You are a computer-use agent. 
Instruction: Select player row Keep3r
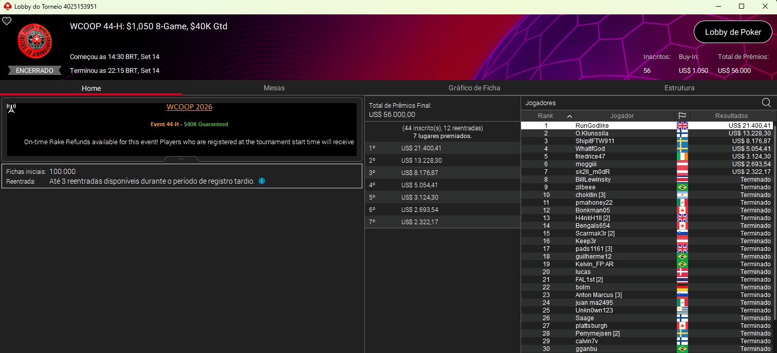(647, 241)
